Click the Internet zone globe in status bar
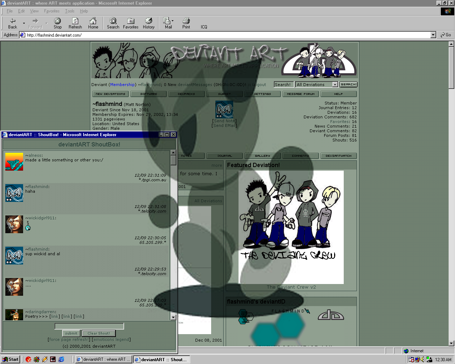This screenshot has height=364, width=455. click(406, 351)
